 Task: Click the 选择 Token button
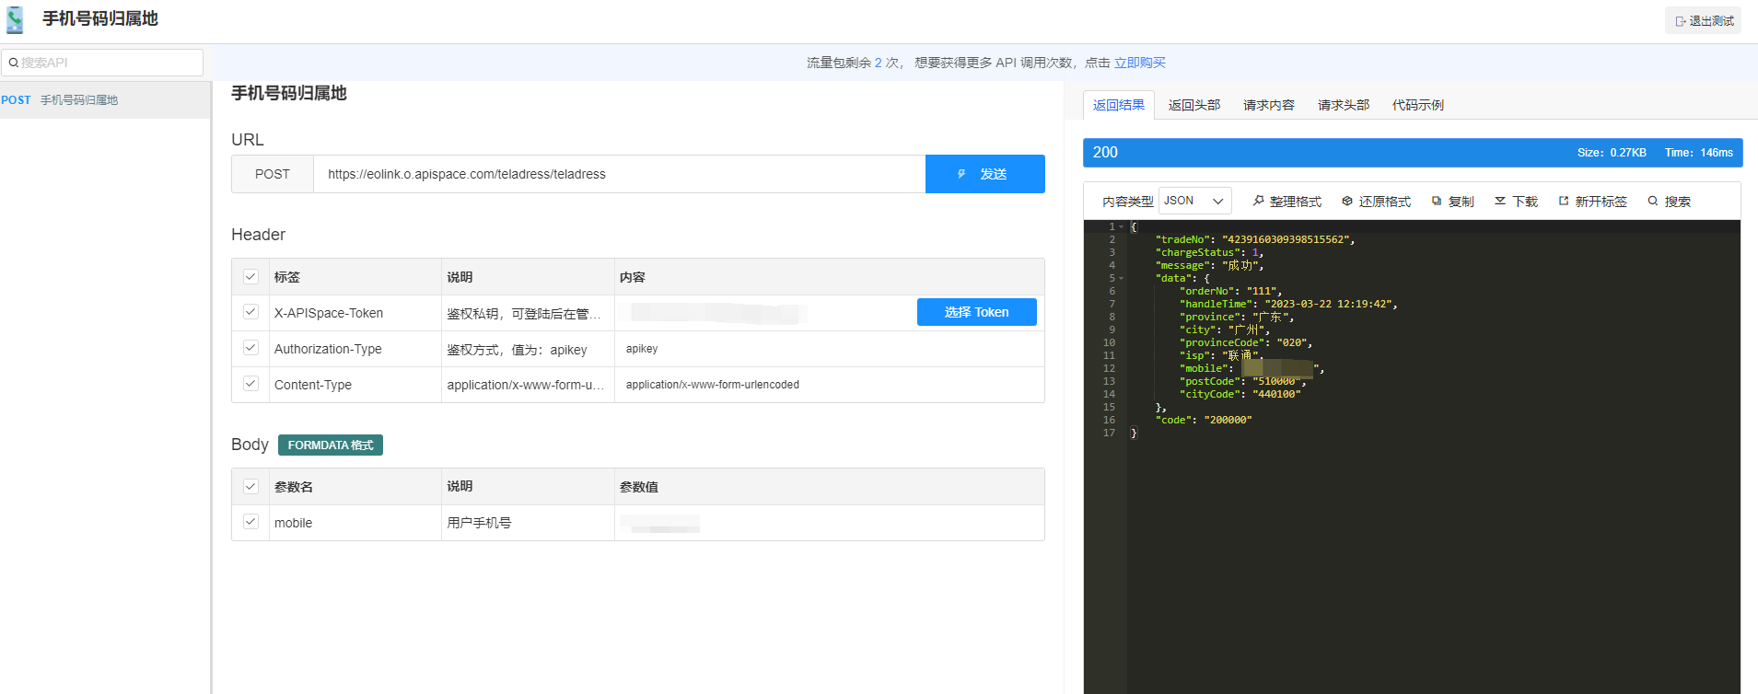pos(977,312)
